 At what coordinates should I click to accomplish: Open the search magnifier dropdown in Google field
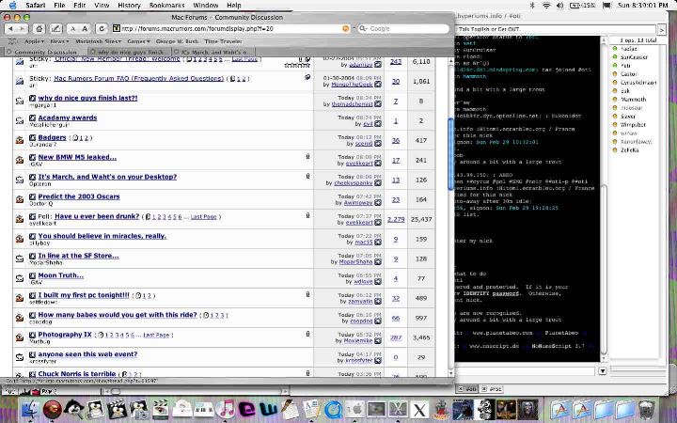point(364,28)
